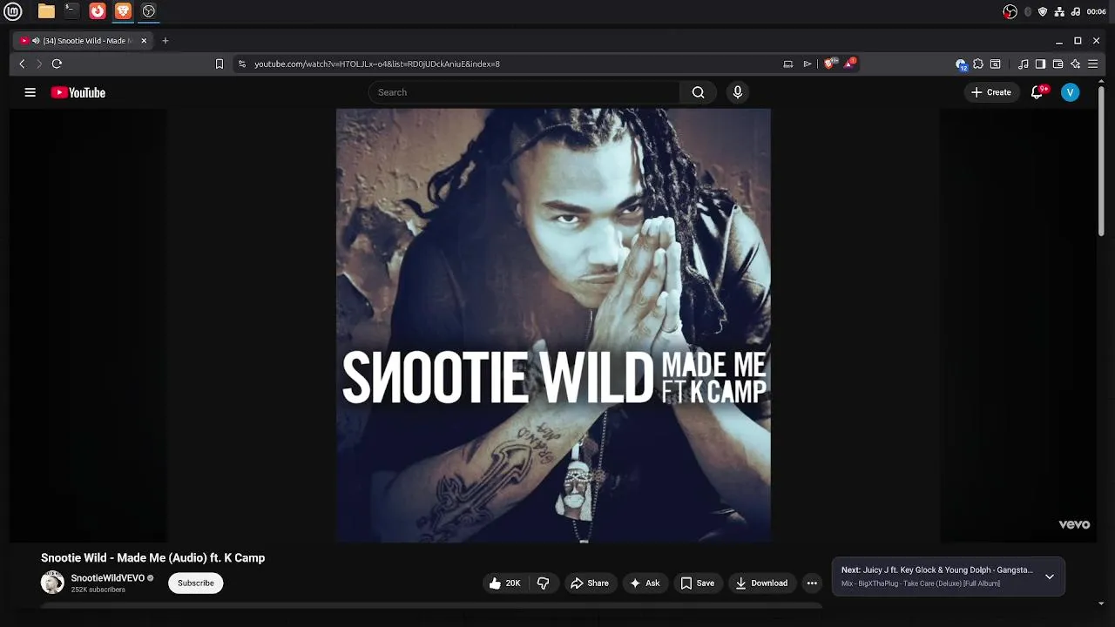Switch to OBS Studio in the panel
Viewport: 1115px width, 627px height.
click(149, 11)
